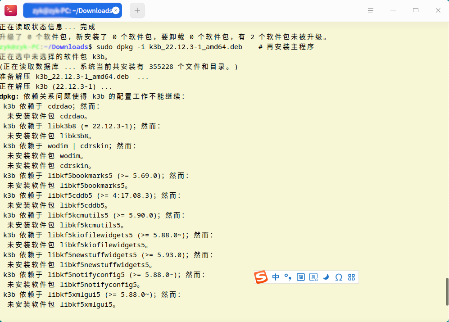
Task: Click '正在解压 k3b (22.12.3-1) ...' line
Action: (x=56, y=86)
